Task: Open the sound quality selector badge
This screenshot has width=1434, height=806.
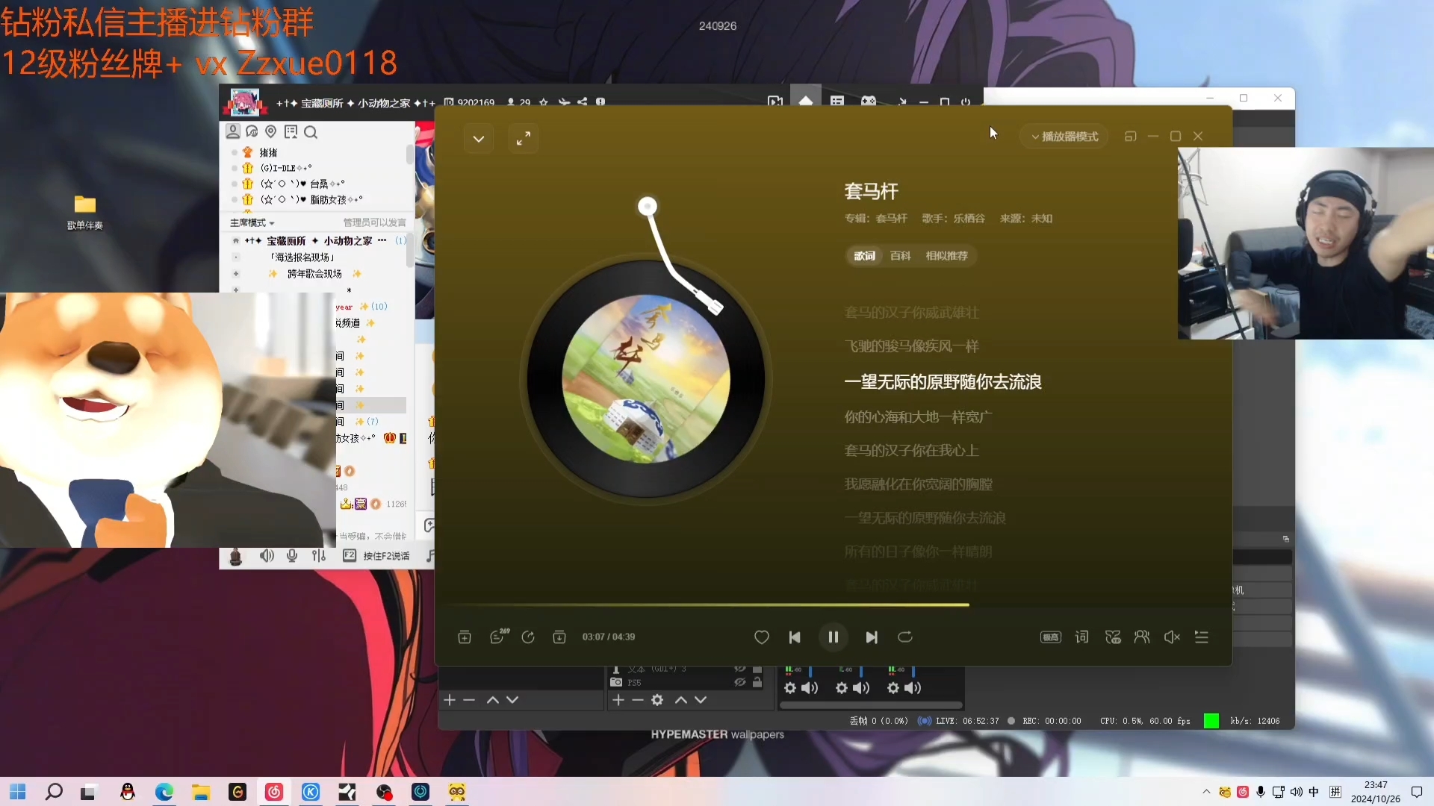Action: 1051,637
